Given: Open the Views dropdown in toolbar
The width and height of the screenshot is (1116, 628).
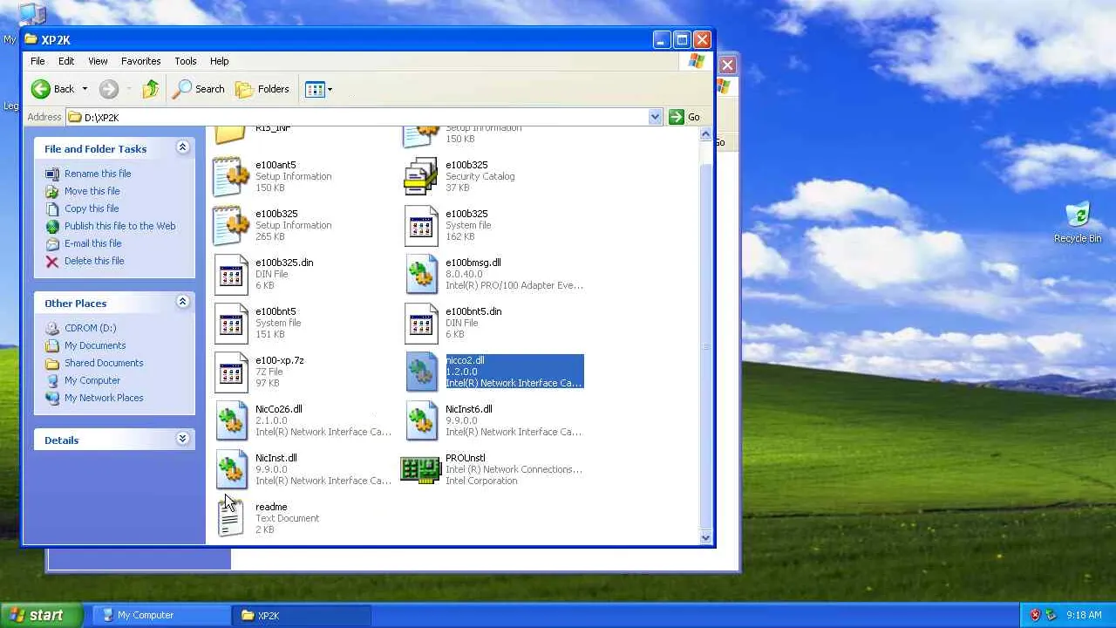Looking at the screenshot, I should point(319,89).
